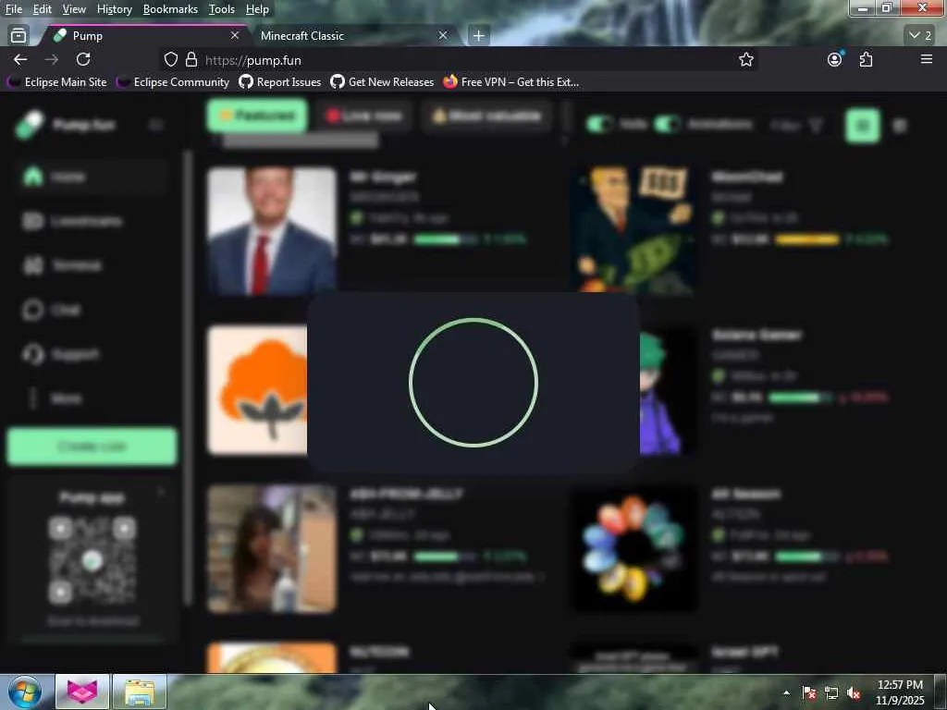The width and height of the screenshot is (947, 710).
Task: Open the hamburger application menu
Action: (x=926, y=59)
